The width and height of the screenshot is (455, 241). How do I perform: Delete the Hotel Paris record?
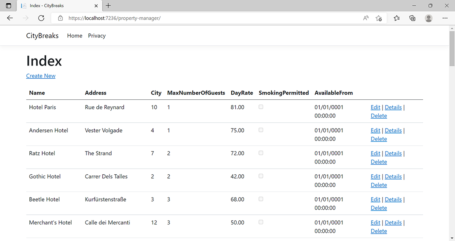click(x=378, y=116)
